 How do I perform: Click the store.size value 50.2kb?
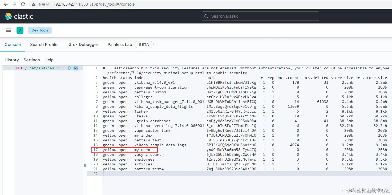pos(346,116)
